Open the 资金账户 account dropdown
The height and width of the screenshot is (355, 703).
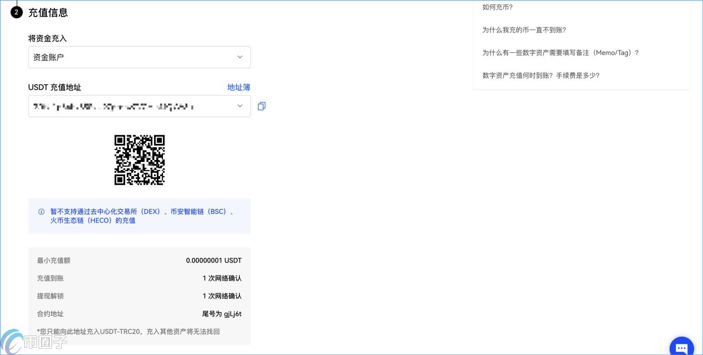(139, 57)
